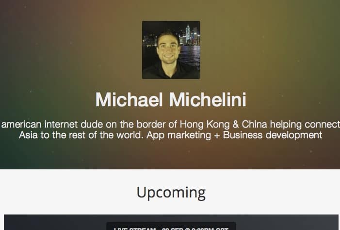Click the ampersand between Hong Kong and China
This screenshot has width=340, height=230.
236,124
